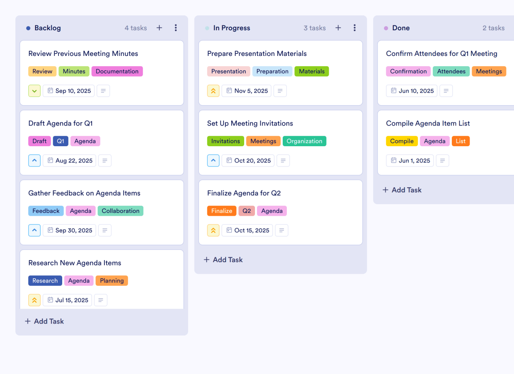
Task: Open three-dot menu for Backlog column
Action: (176, 28)
